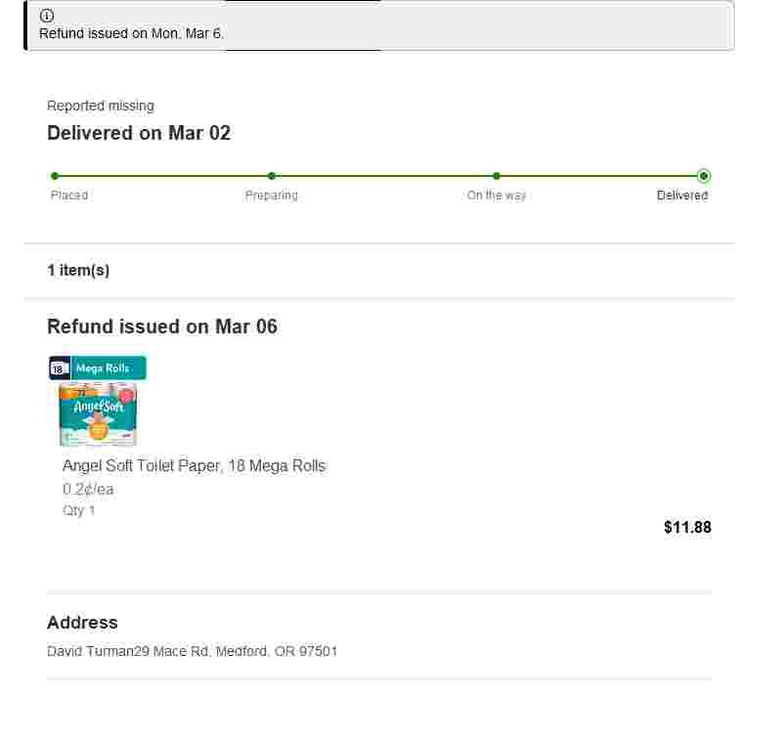Viewport: 782px width, 742px height.
Task: Click the Delivered label under tracker
Action: 682,195
